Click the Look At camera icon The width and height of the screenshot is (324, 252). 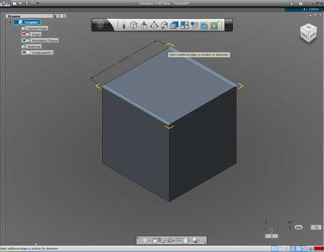pos(179,240)
